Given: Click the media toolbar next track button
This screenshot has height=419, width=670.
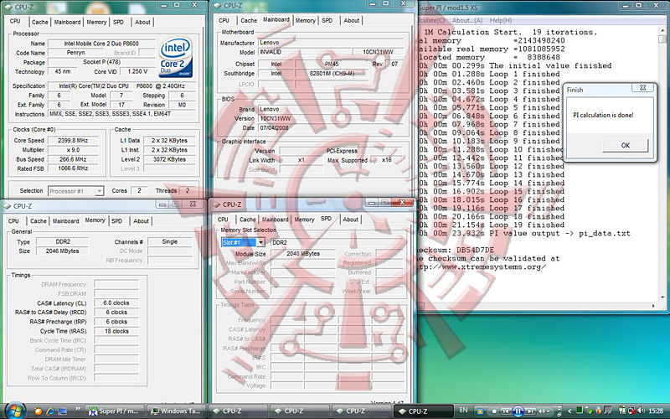Looking at the screenshot, I should 530,411.
